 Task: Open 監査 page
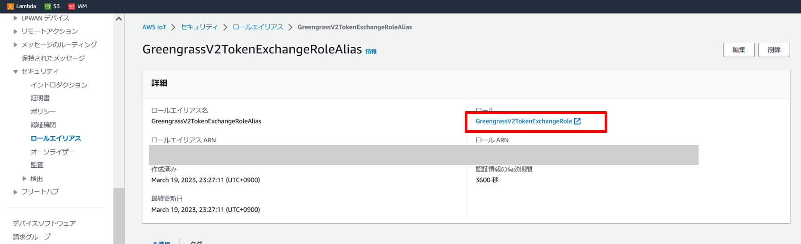pyautogui.click(x=37, y=165)
